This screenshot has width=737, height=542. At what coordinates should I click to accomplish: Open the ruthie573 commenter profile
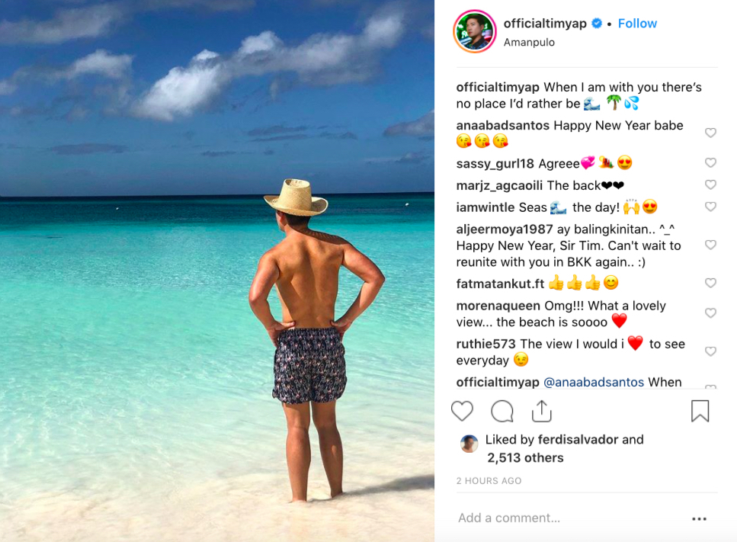coord(486,344)
